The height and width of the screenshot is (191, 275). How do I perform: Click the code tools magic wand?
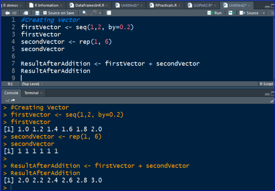(93, 13)
